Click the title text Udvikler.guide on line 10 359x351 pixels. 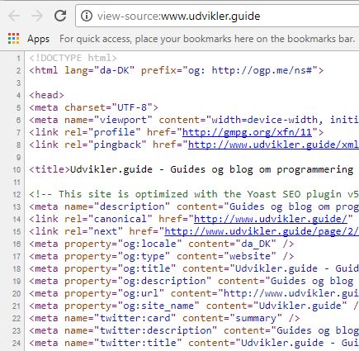coord(111,169)
